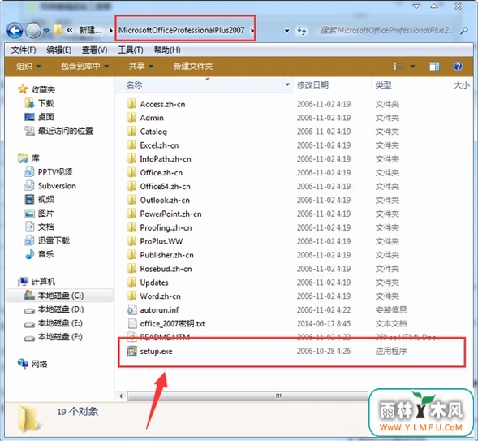Open recent pages dropdown beside Forward arrow
The width and height of the screenshot is (478, 441).
pos(46,31)
